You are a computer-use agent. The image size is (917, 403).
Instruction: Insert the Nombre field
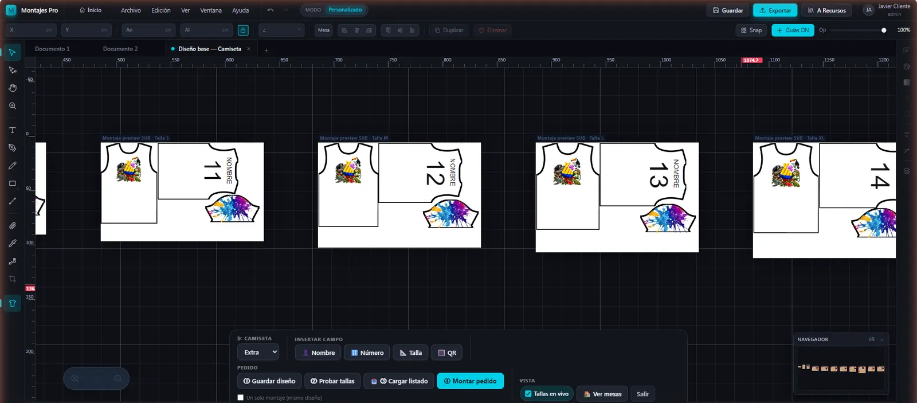pyautogui.click(x=318, y=353)
